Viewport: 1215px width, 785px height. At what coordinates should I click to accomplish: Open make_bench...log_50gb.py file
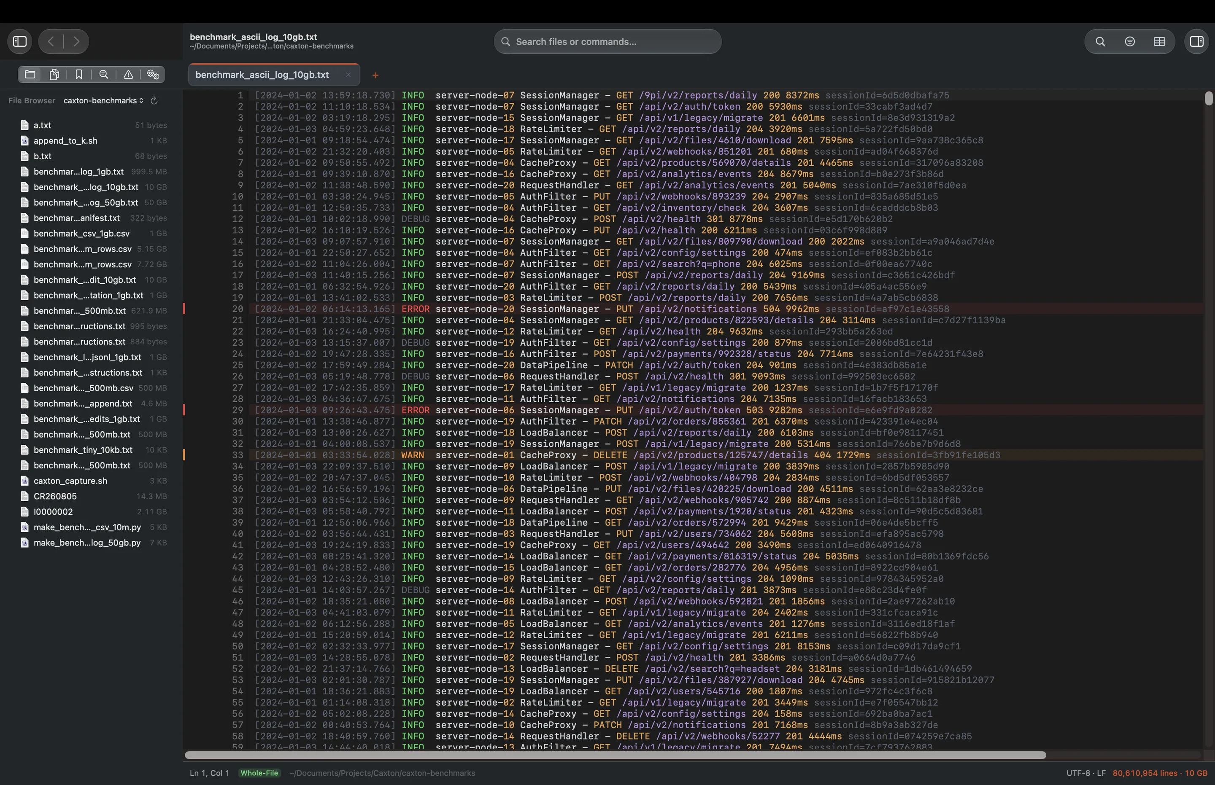pyautogui.click(x=94, y=542)
